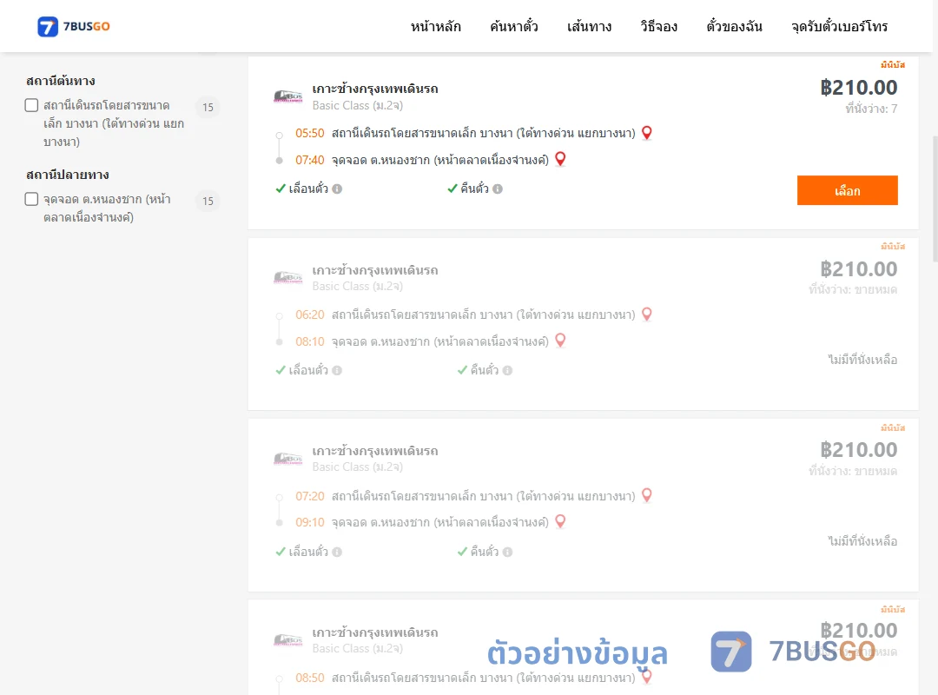938x695 pixels.
Task: Check the หนองชาก destination stop filter checkbox
Action: tap(32, 199)
